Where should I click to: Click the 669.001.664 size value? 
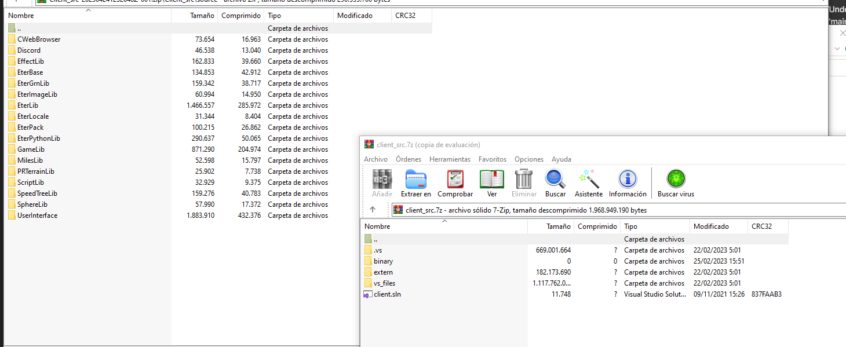[x=553, y=250]
